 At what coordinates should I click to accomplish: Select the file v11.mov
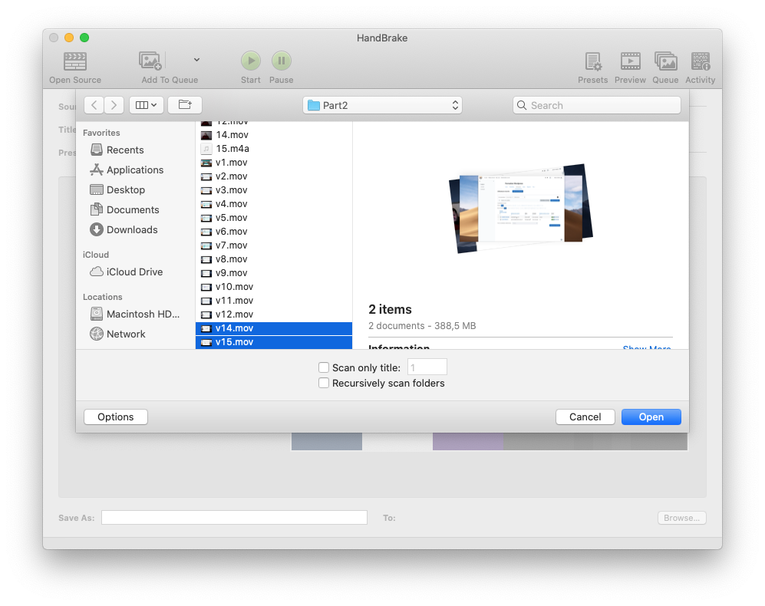pos(274,301)
